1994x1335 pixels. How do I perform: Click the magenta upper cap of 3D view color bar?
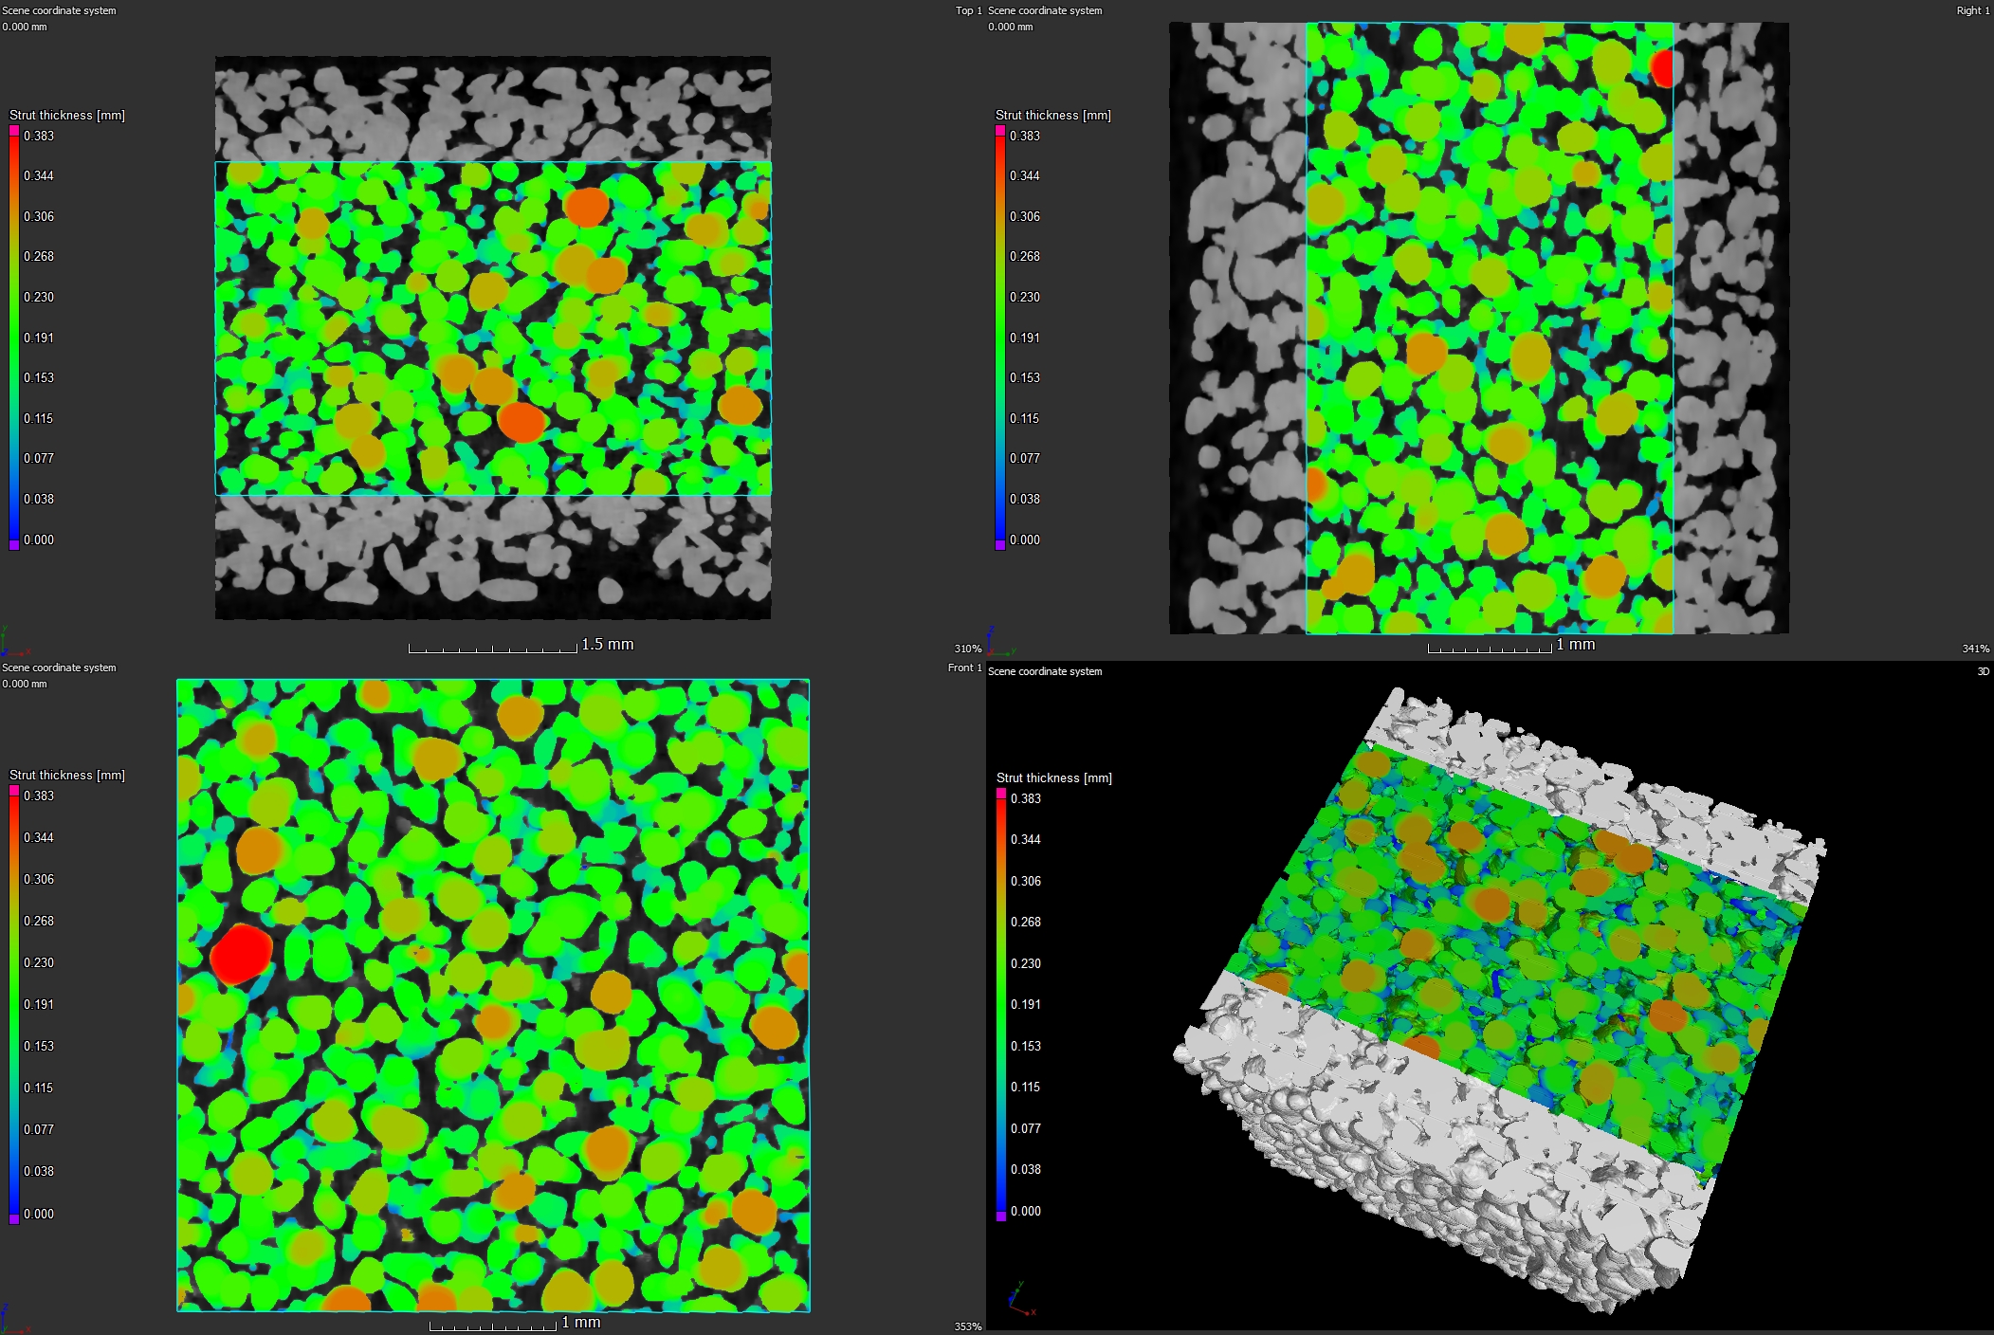pos(1001,794)
